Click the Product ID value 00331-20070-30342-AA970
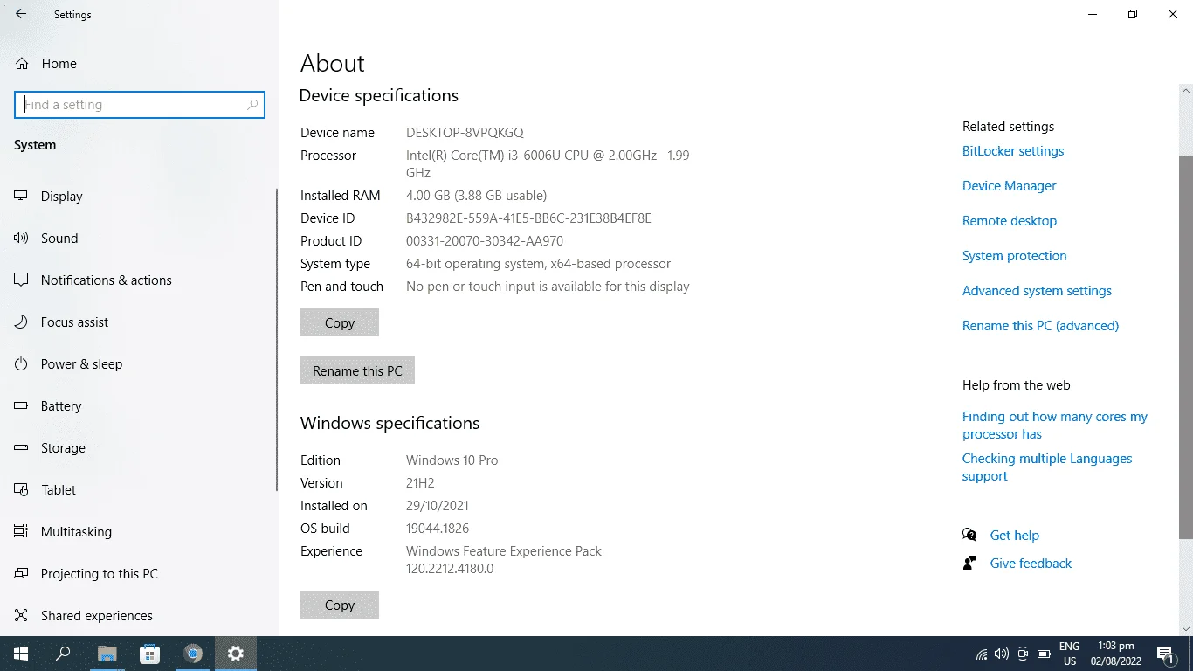Image resolution: width=1193 pixels, height=671 pixels. coord(485,241)
